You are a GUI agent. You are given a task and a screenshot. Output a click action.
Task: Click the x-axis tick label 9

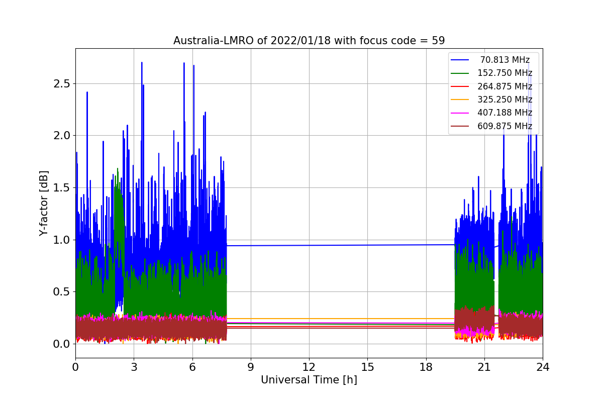tap(251, 367)
